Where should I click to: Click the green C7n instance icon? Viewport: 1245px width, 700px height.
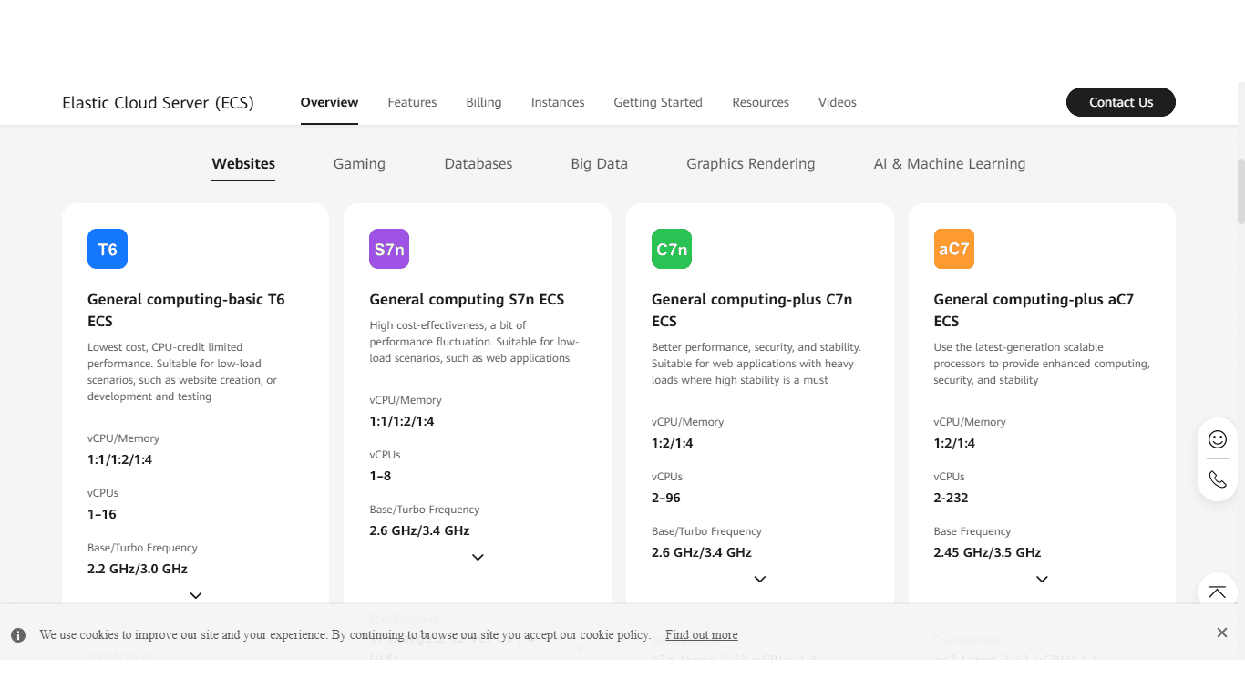672,249
